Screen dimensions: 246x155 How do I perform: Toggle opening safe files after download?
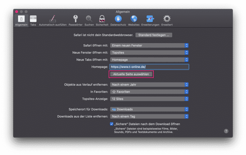click(112, 124)
